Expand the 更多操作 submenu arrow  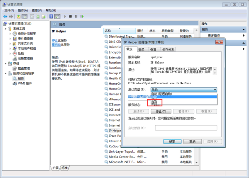point(244,35)
